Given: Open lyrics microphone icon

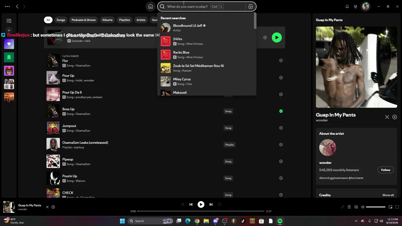Looking at the screenshot, I should [x=343, y=207].
